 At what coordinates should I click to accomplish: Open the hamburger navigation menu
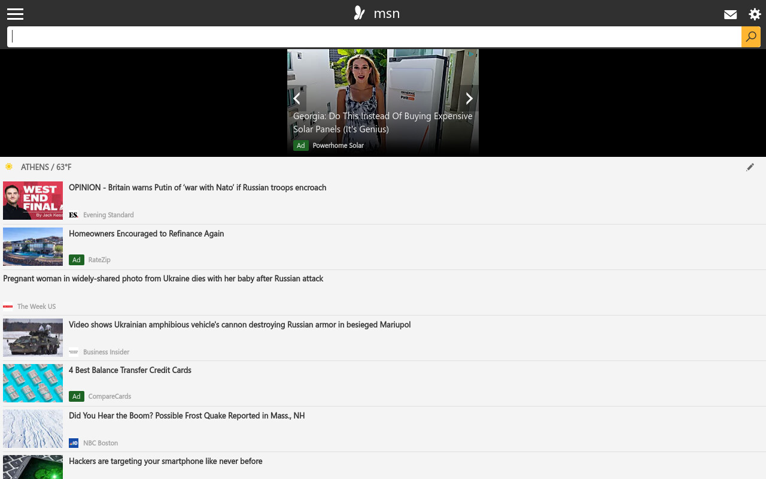coord(15,14)
